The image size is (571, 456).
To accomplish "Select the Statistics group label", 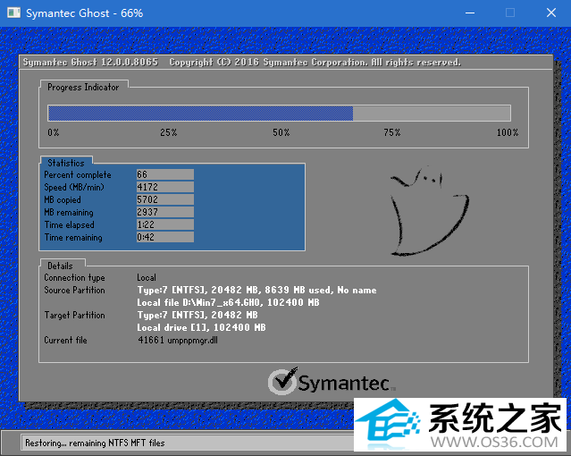I will [65, 163].
